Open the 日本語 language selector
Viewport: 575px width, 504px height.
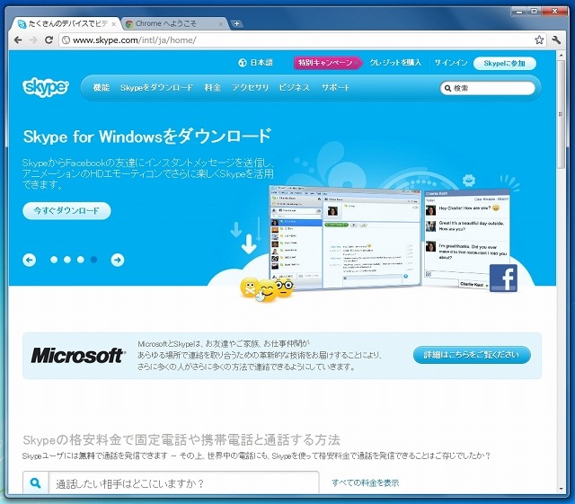[x=256, y=63]
